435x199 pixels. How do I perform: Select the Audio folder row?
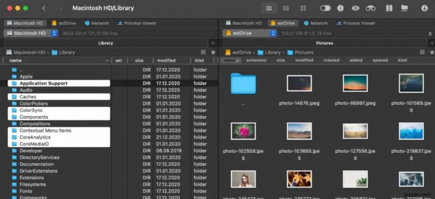(109, 90)
